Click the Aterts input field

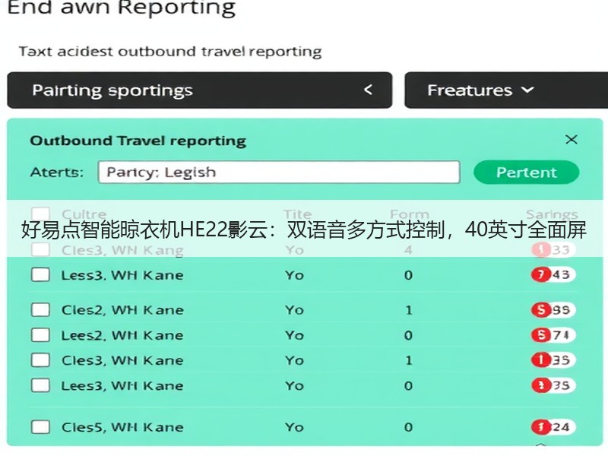279,172
